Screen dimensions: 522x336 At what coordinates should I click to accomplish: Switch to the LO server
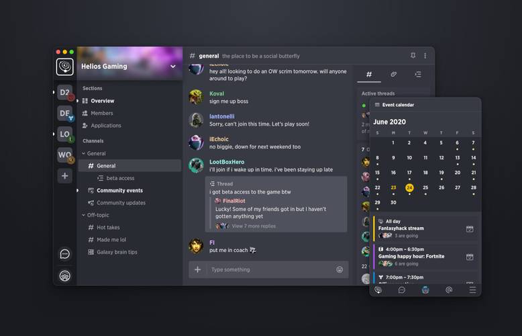click(64, 134)
